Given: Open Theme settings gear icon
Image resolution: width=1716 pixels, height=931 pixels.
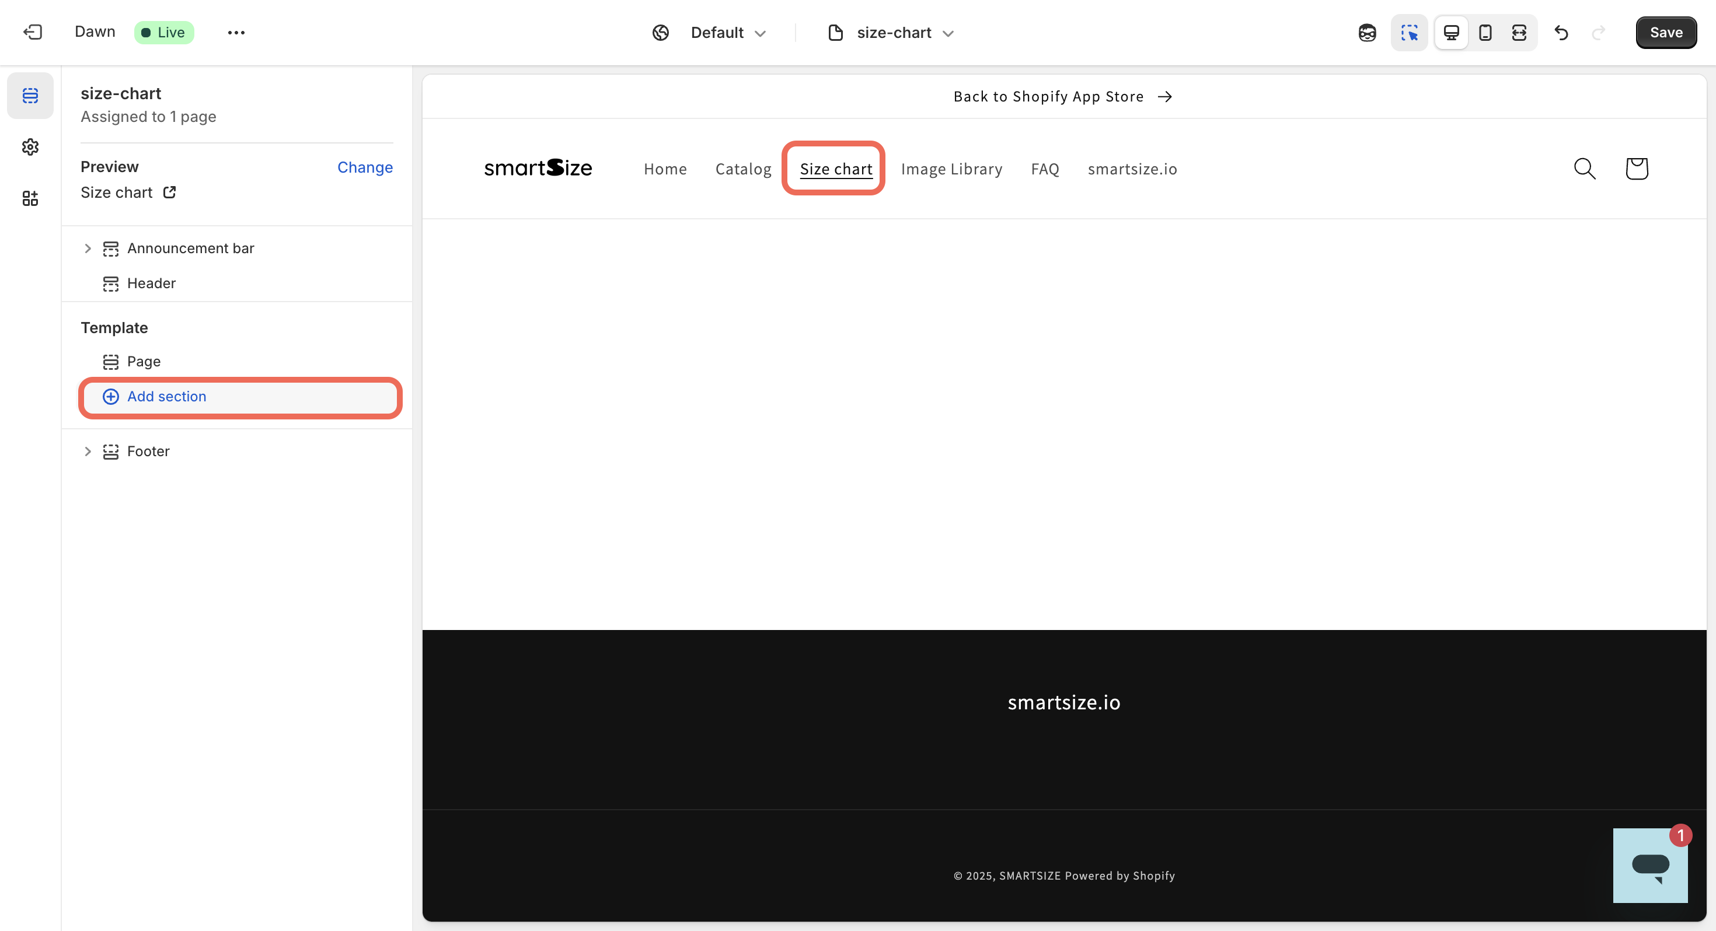Looking at the screenshot, I should [30, 146].
